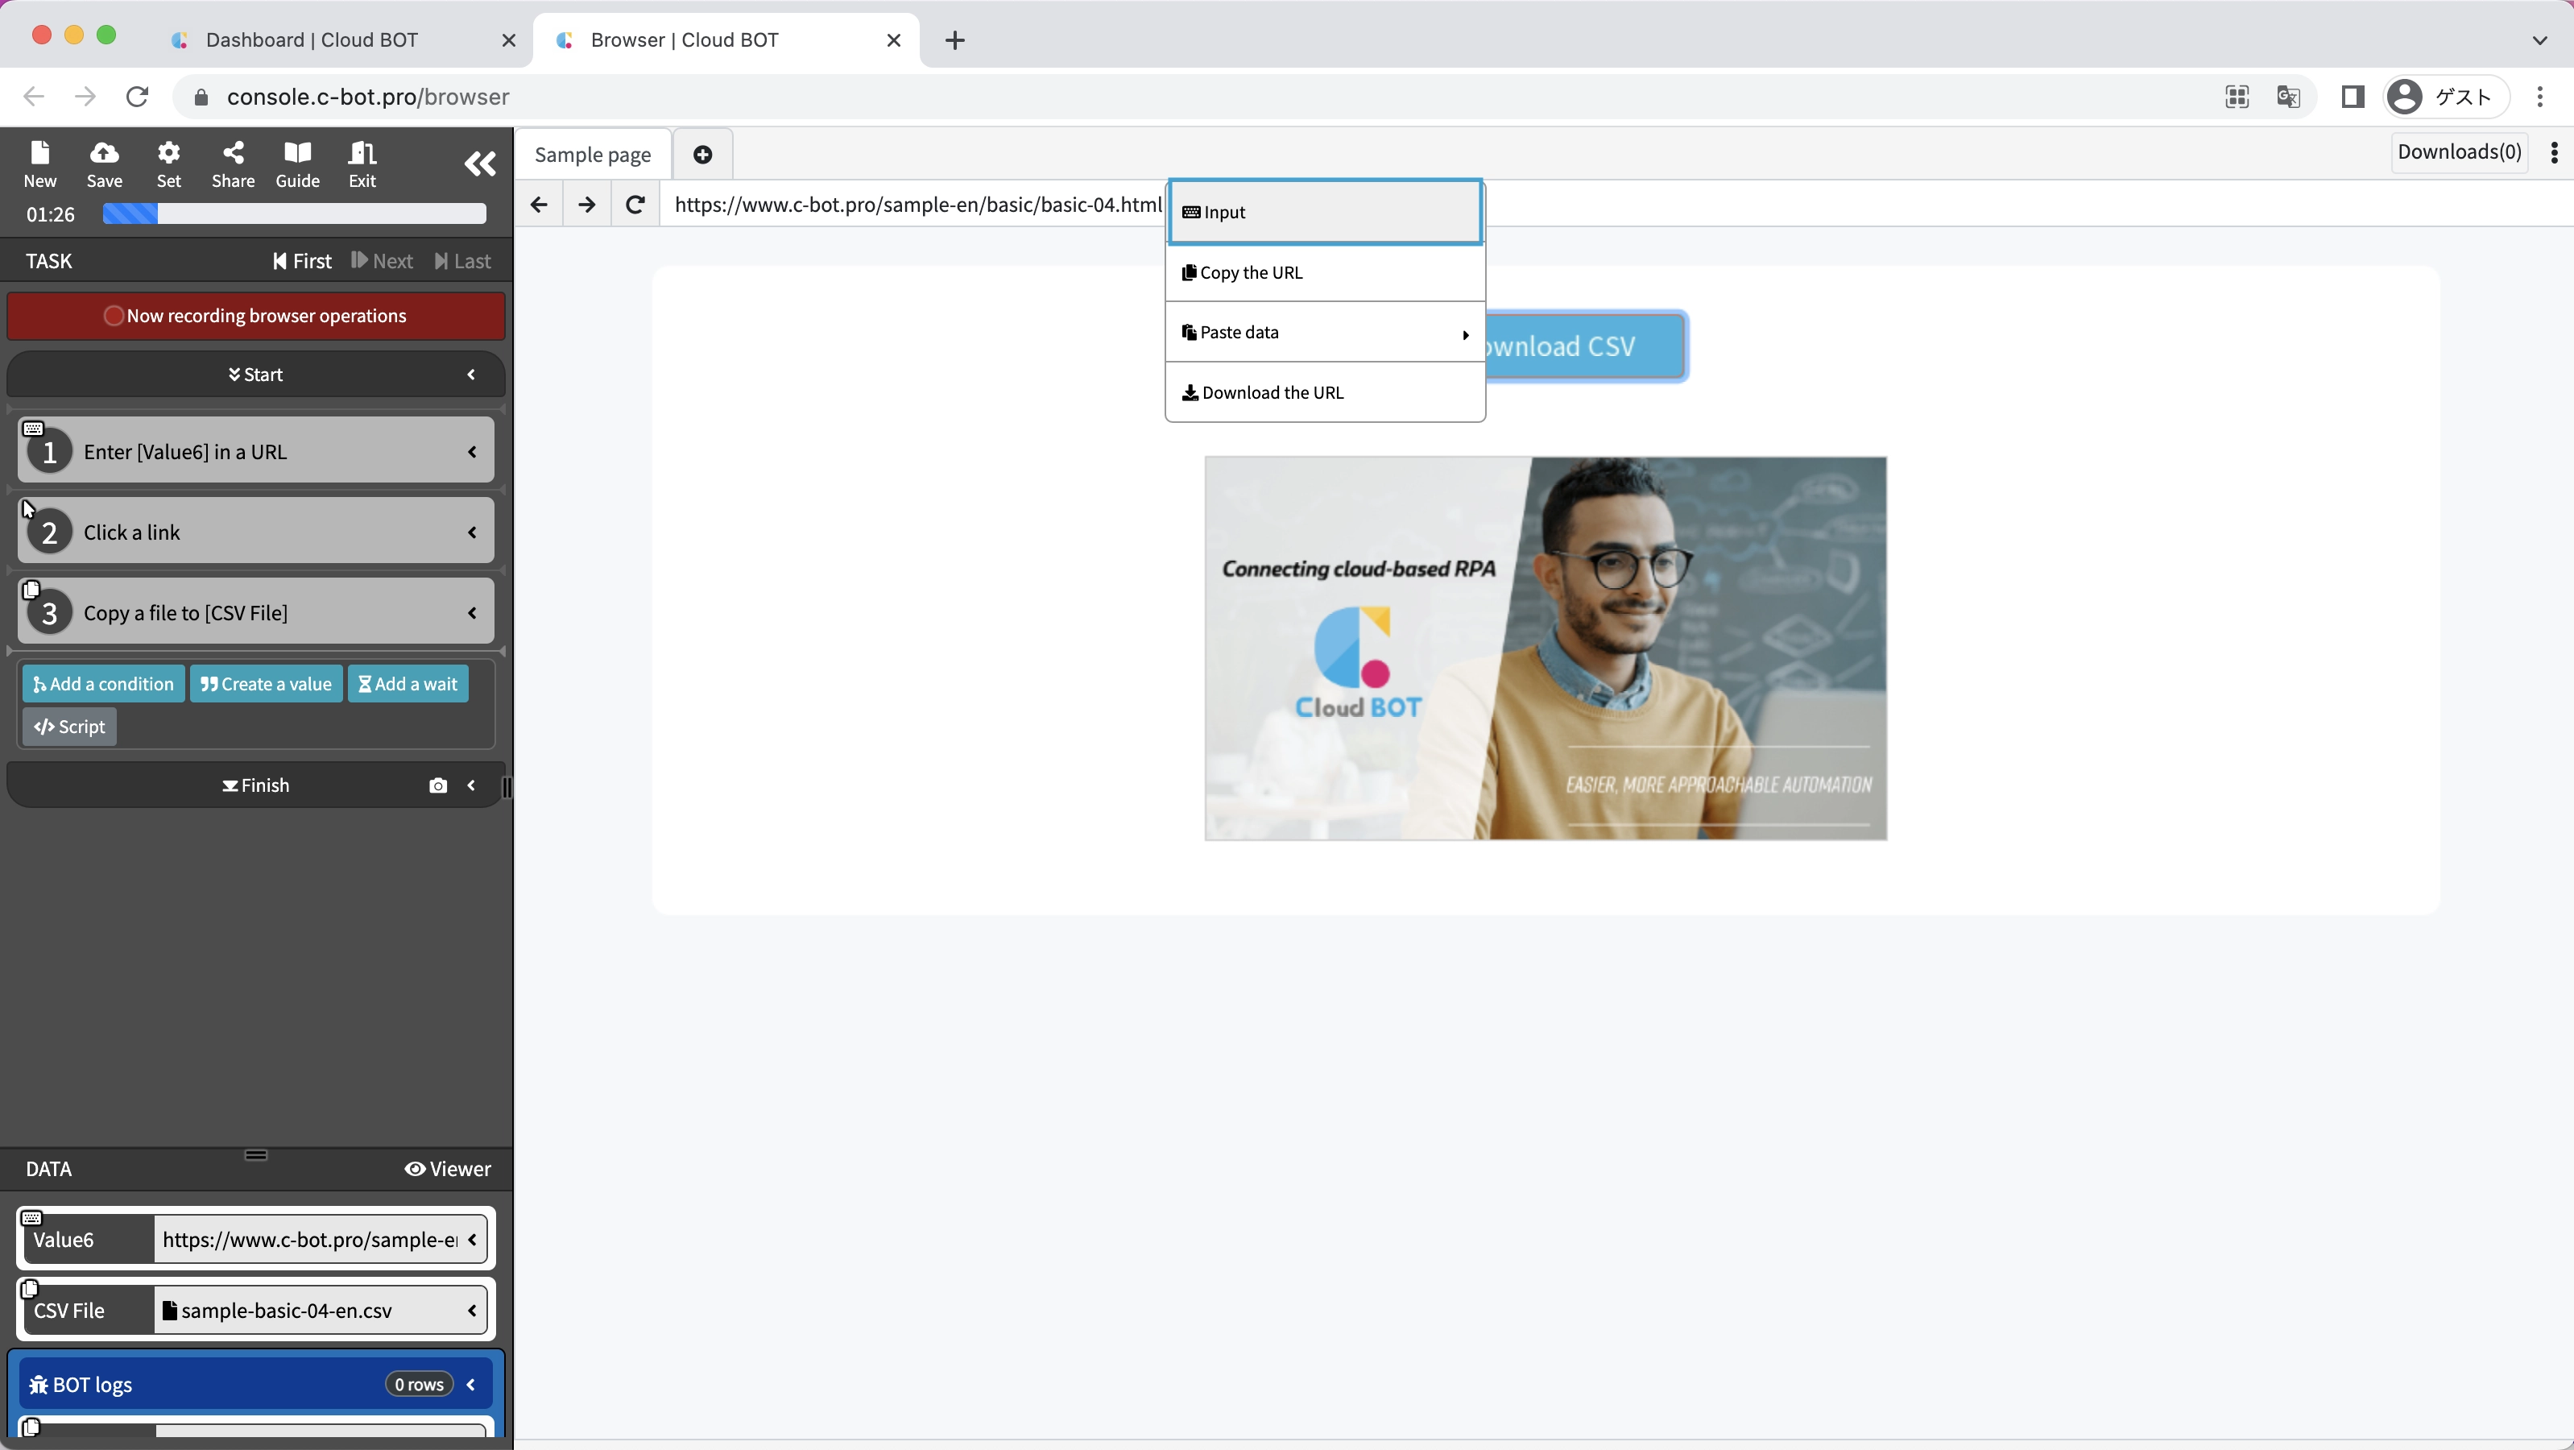Click the session time progress bar
The width and height of the screenshot is (2574, 1450).
[x=294, y=213]
